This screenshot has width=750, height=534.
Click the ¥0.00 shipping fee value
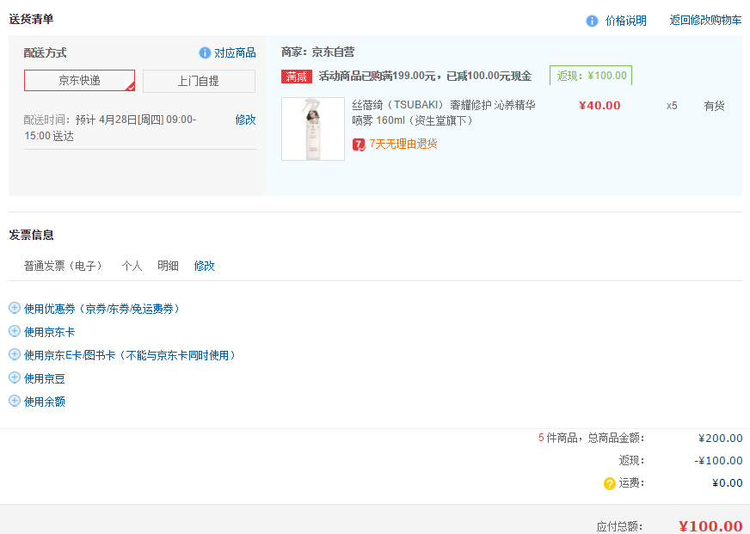(727, 483)
